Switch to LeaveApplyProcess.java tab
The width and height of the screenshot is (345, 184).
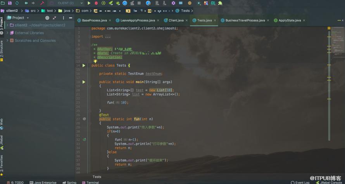(138, 21)
